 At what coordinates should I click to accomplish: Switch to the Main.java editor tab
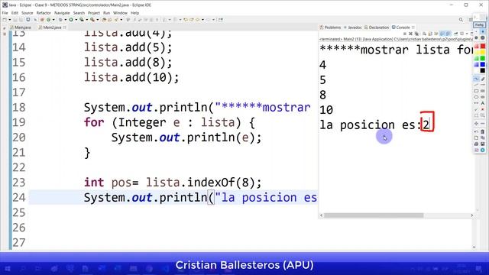[21, 27]
